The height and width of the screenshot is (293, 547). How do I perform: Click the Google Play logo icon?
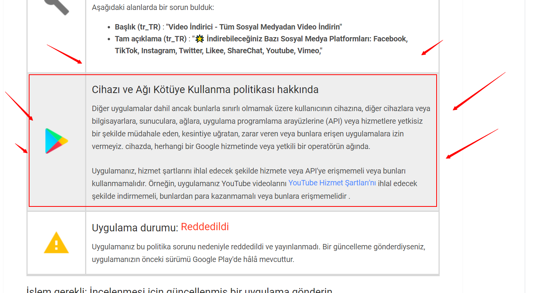click(57, 141)
